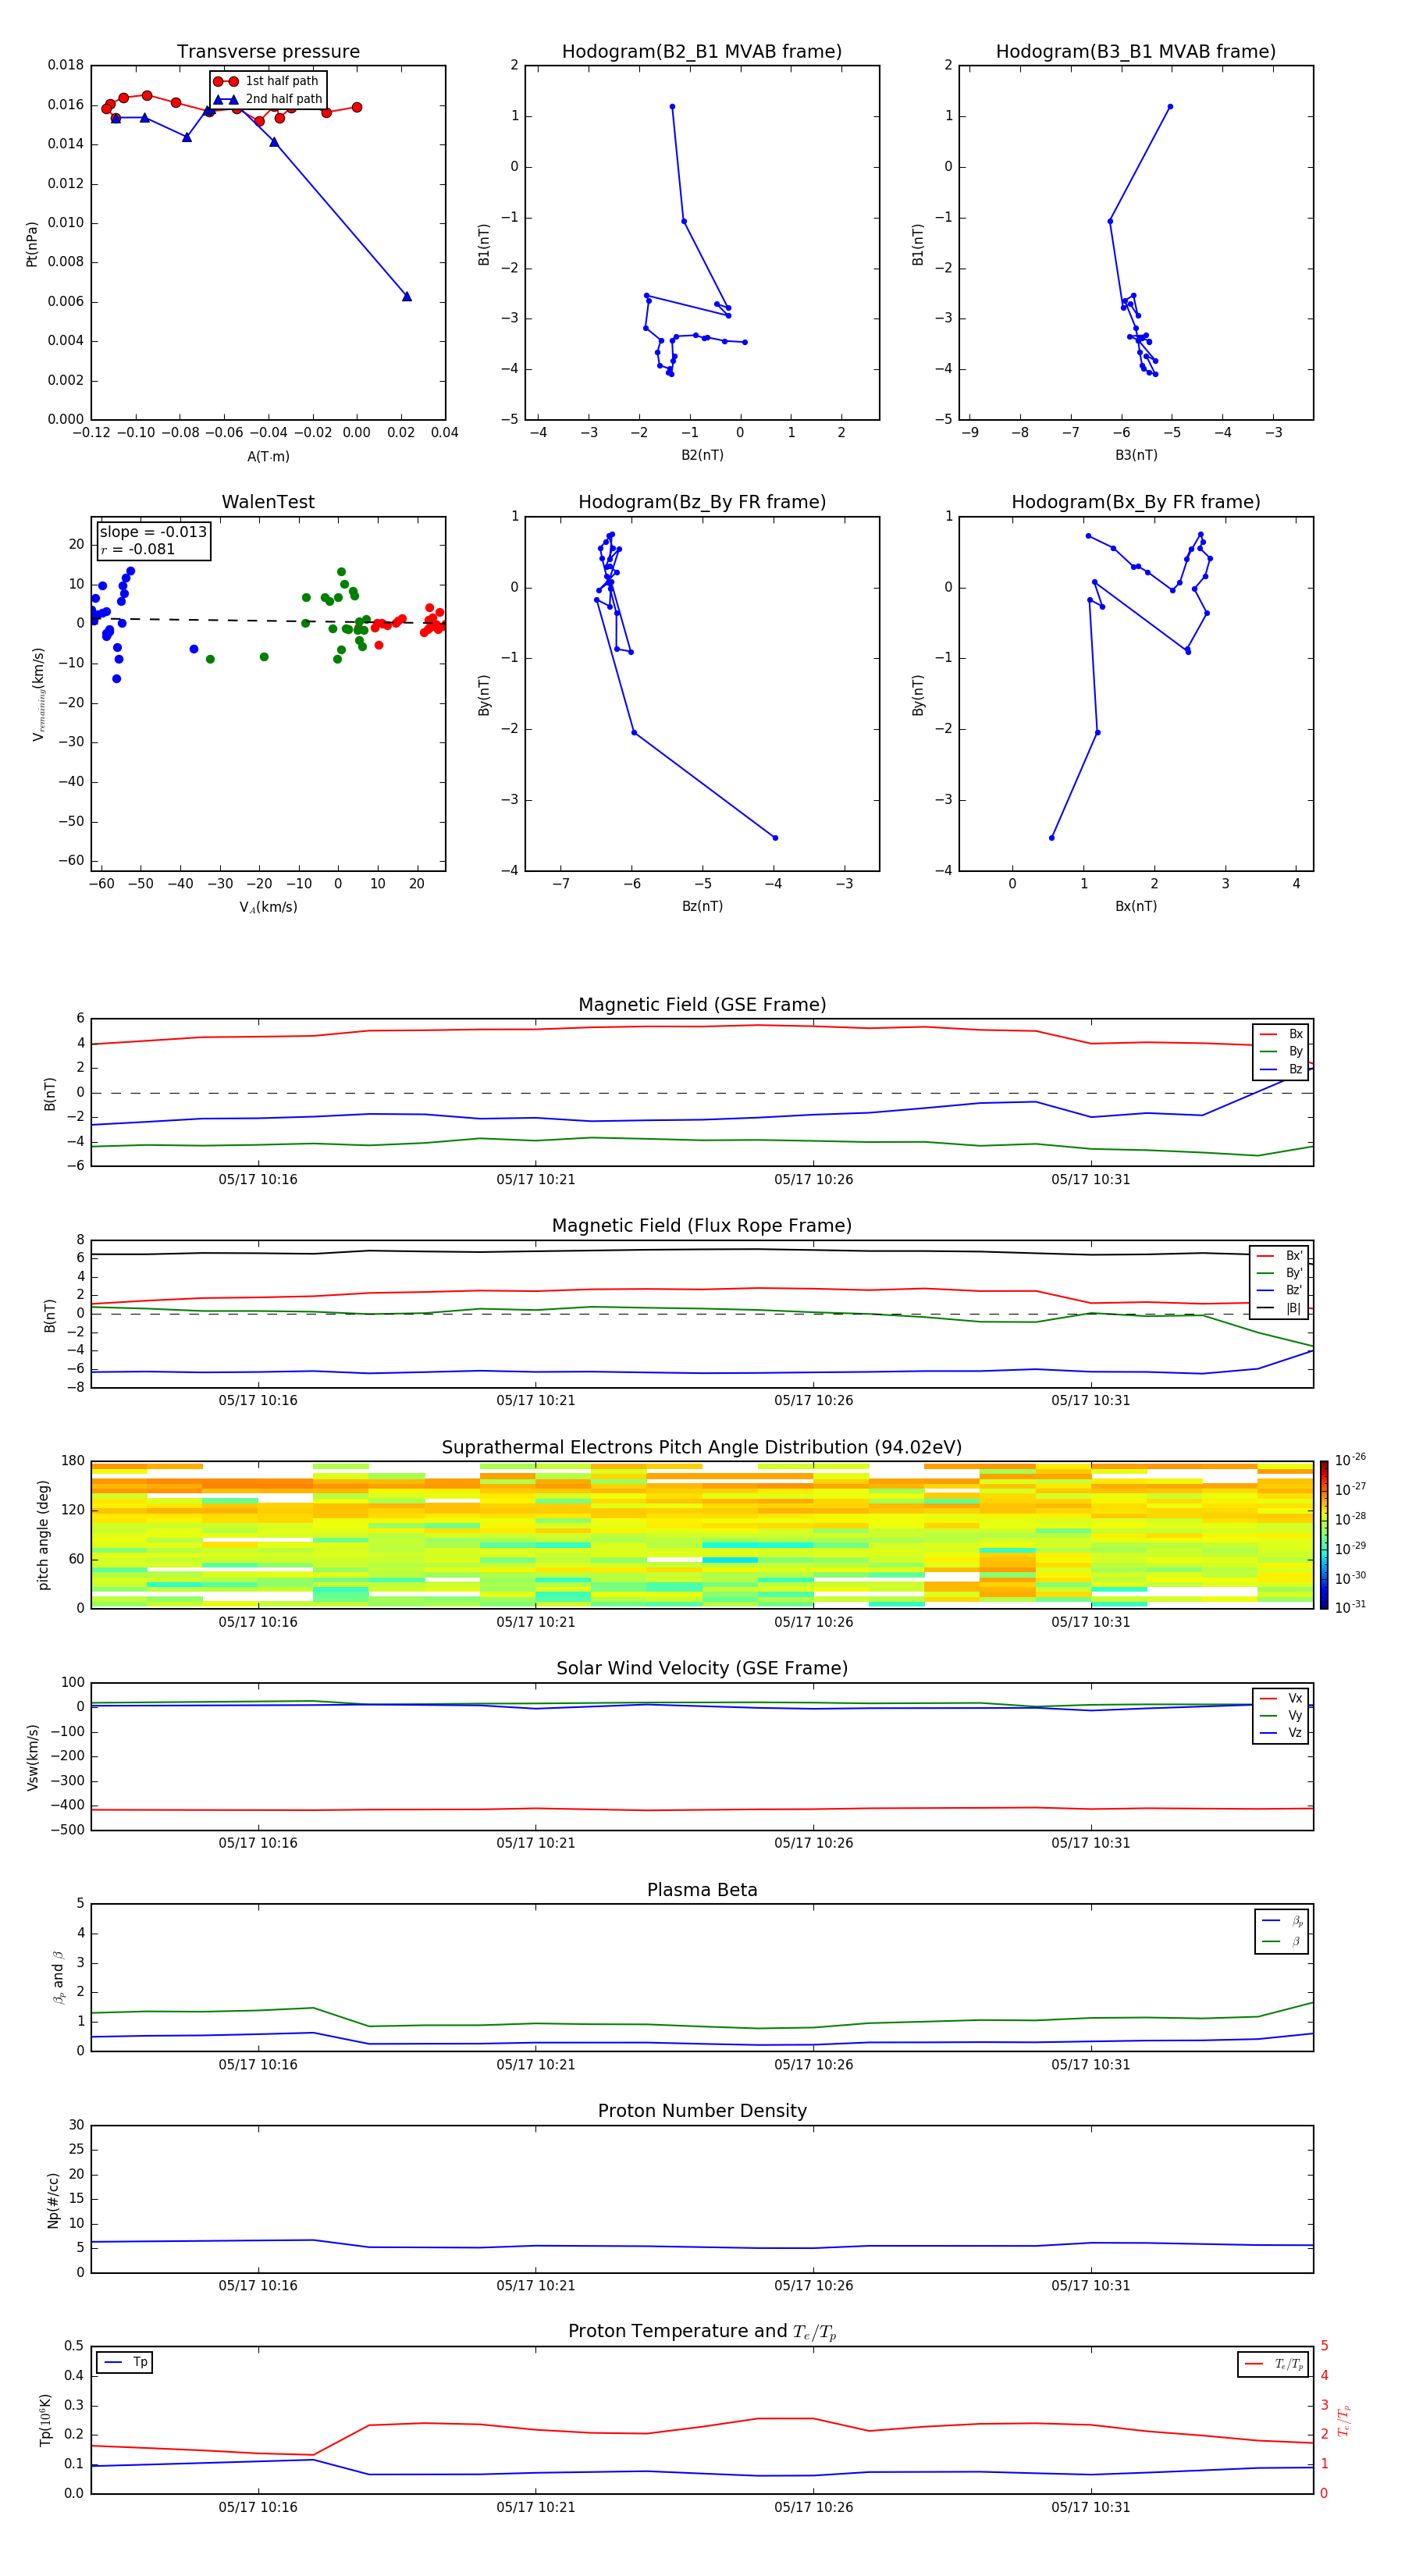Click '05/17 10:31' tick under Proton Temperature plot
The height and width of the screenshot is (2576, 1405).
pyautogui.click(x=1091, y=2507)
